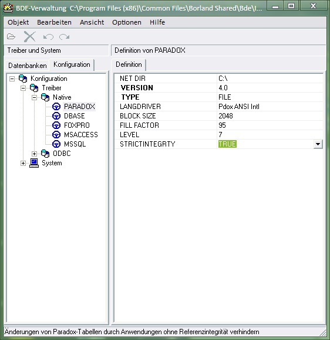The image size is (330, 340).
Task: Open the Optionen menu
Action: (x=127, y=22)
